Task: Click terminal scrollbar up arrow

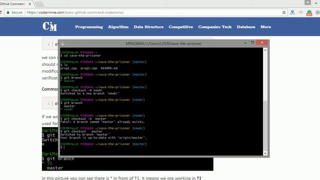Action: tap(265, 50)
